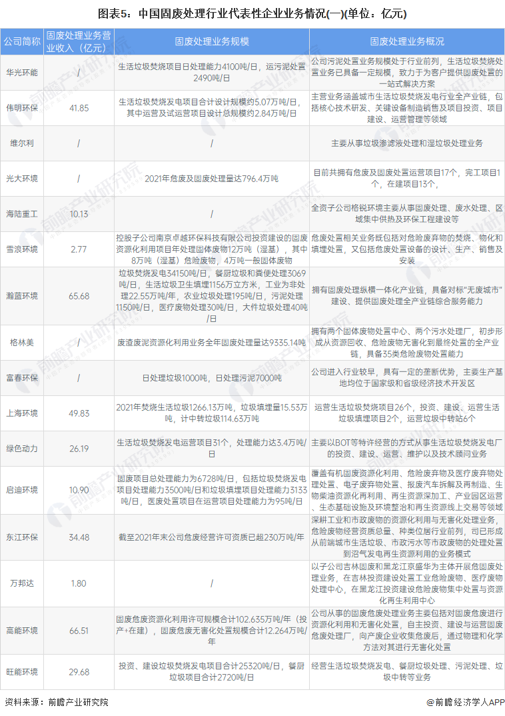505x716 pixels.
Task: Click the company name 富春环保
Action: (22, 378)
